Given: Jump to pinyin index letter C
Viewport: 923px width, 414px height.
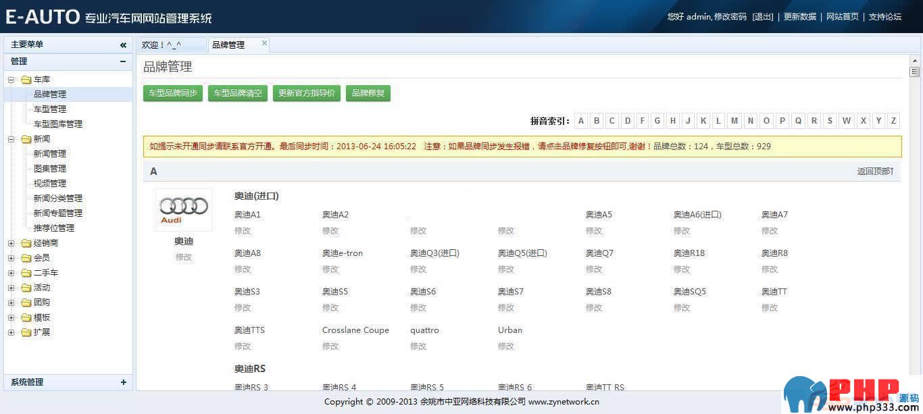Looking at the screenshot, I should pos(612,121).
